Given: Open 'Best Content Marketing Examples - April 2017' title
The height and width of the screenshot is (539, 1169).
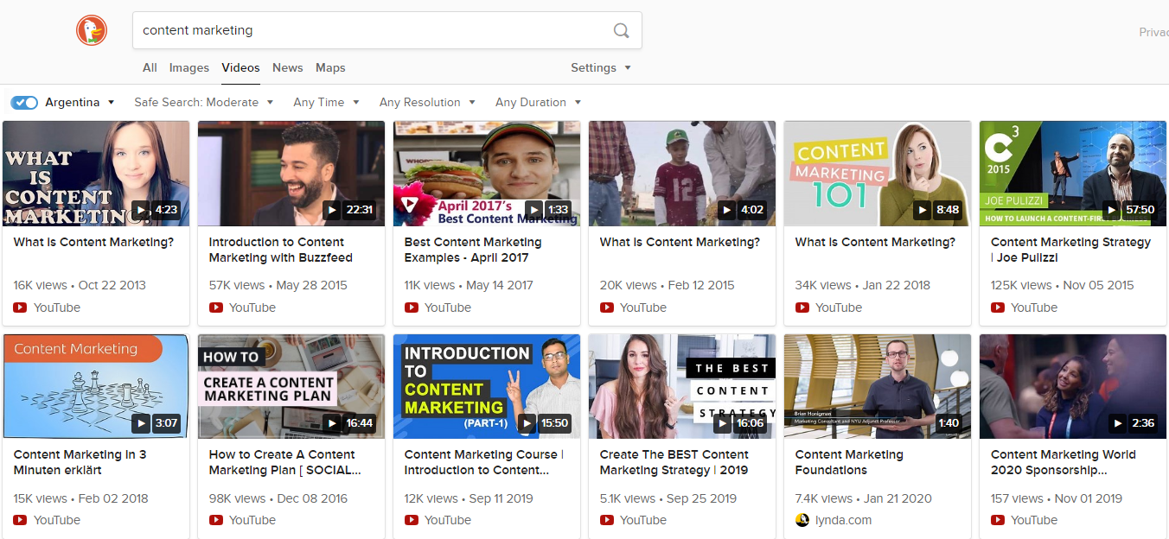Looking at the screenshot, I should (473, 250).
